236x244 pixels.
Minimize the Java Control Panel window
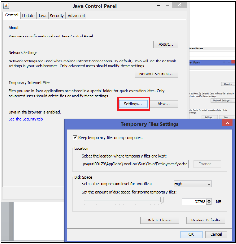(159, 5)
